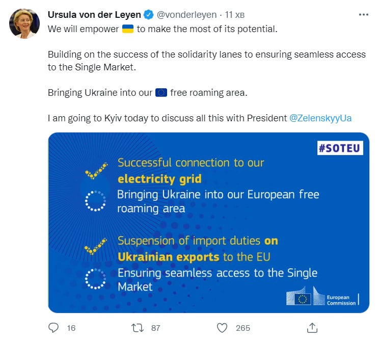Open the share tweet icon
Image resolution: width=378 pixels, height=342 pixels.
312,328
